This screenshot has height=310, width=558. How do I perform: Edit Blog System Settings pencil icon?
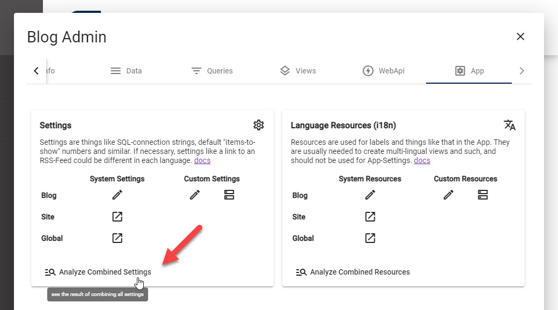117,195
